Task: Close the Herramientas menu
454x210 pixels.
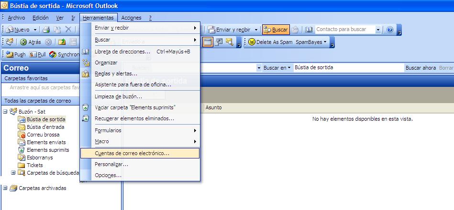Action: [x=99, y=18]
